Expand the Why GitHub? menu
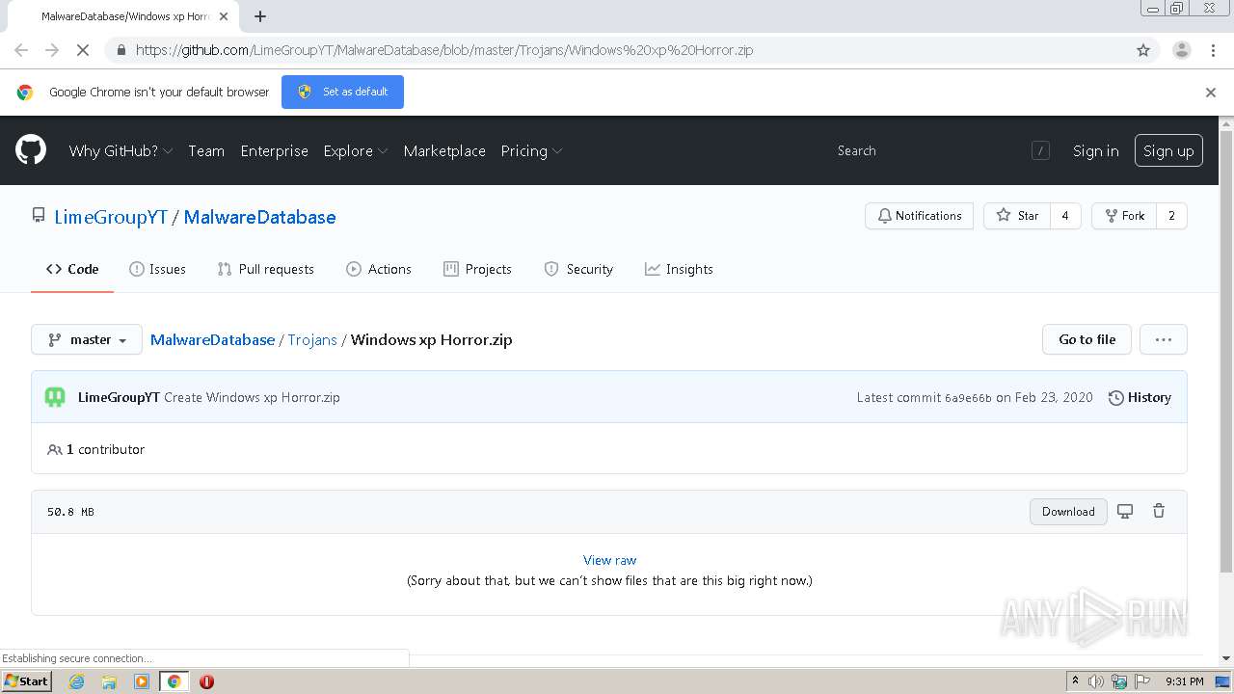Screen dimensions: 1234x694 click(121, 150)
